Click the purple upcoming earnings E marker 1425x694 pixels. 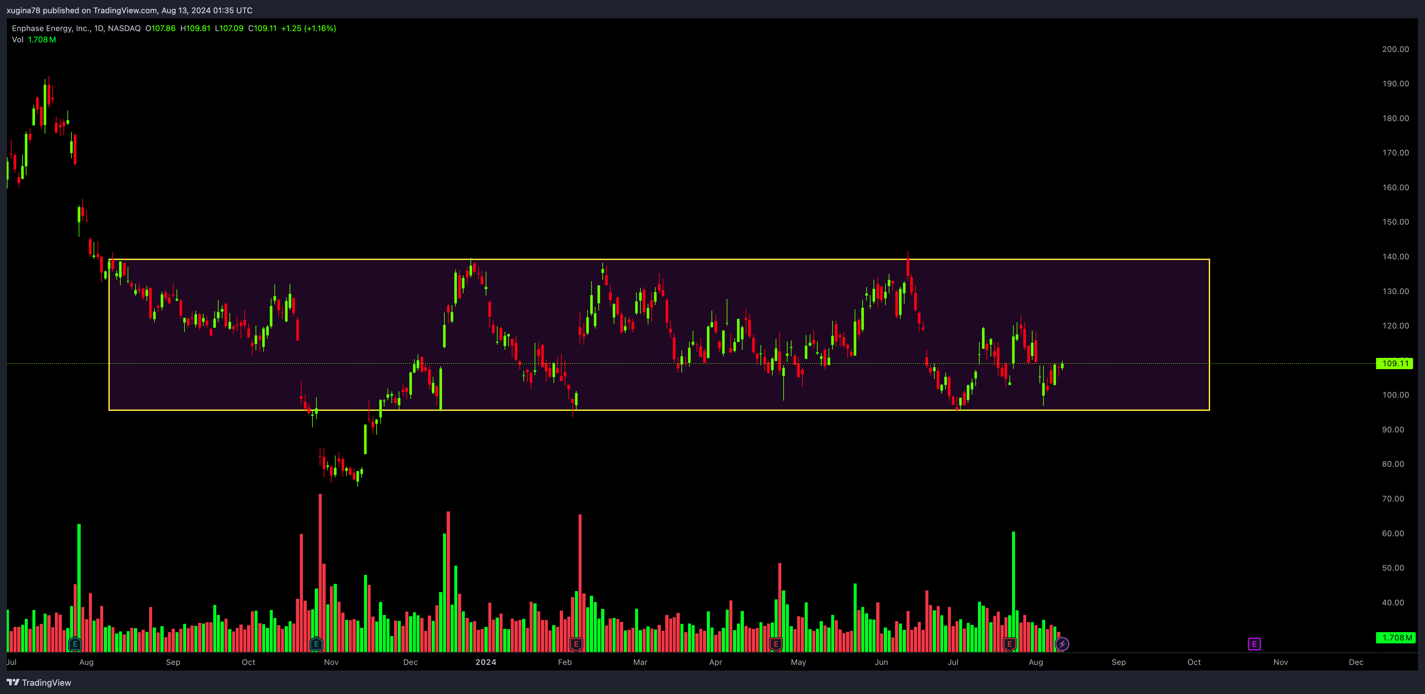click(1254, 644)
